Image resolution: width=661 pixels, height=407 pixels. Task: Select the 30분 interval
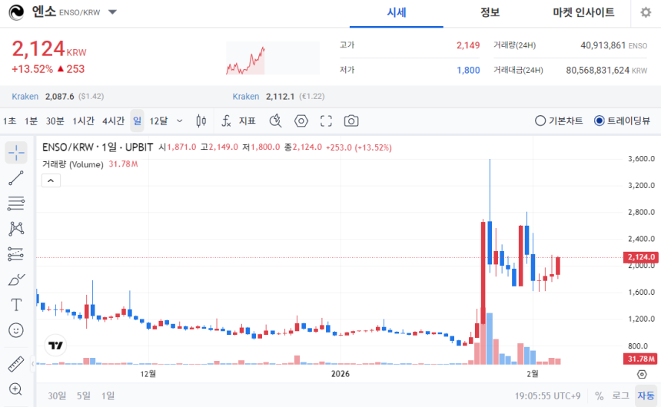pyautogui.click(x=55, y=121)
